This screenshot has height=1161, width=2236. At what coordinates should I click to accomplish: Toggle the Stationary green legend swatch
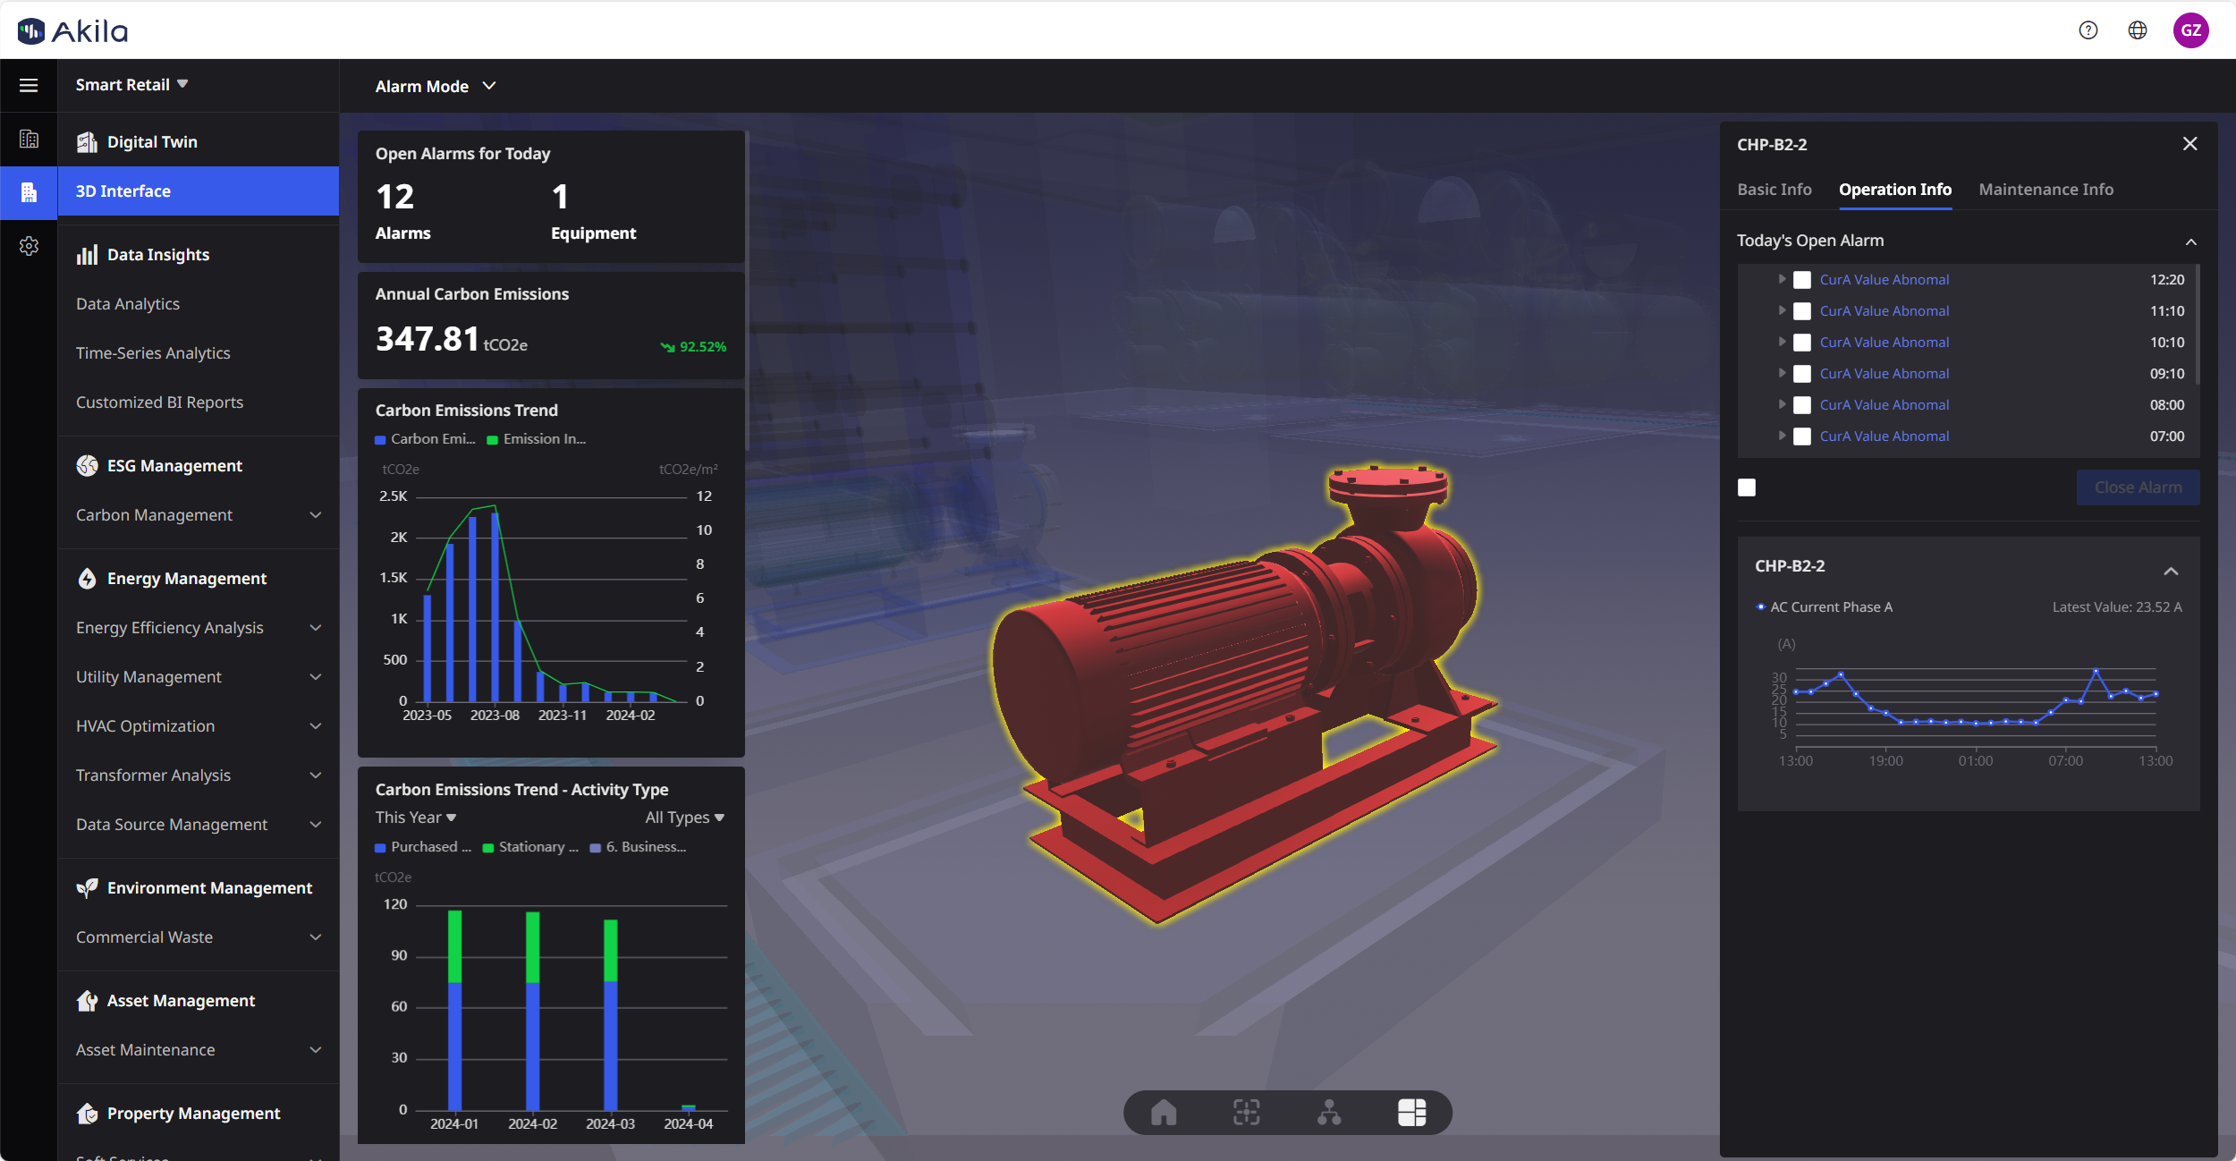click(x=488, y=848)
